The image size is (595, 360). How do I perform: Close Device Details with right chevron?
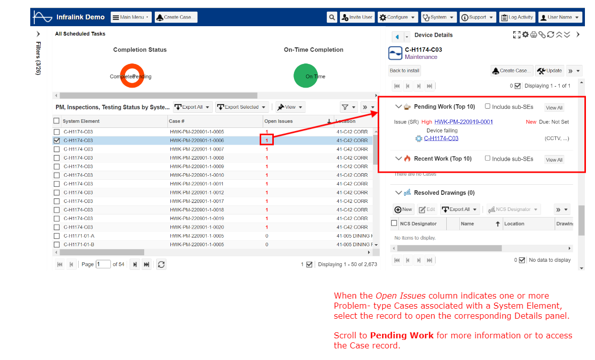coord(578,34)
